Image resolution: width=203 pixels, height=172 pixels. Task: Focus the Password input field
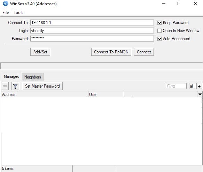point(92,39)
